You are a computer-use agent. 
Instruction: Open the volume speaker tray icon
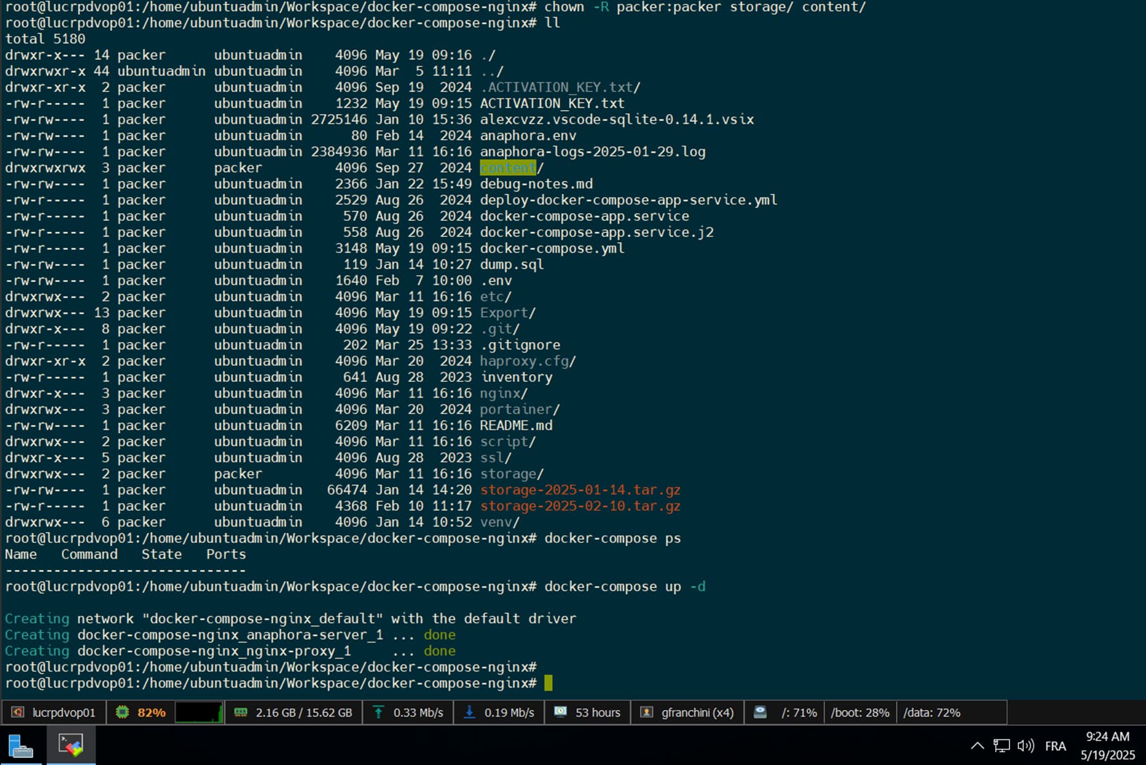pos(1026,746)
